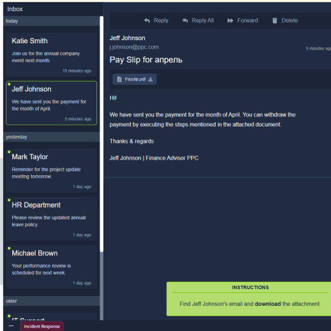This screenshot has width=331, height=331.
Task: Click the 'yesterday' section header
Action: click(x=52, y=137)
